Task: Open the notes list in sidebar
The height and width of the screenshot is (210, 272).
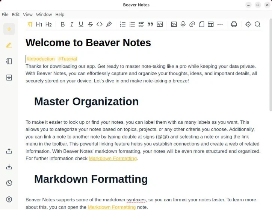Action: pyautogui.click(x=9, y=61)
